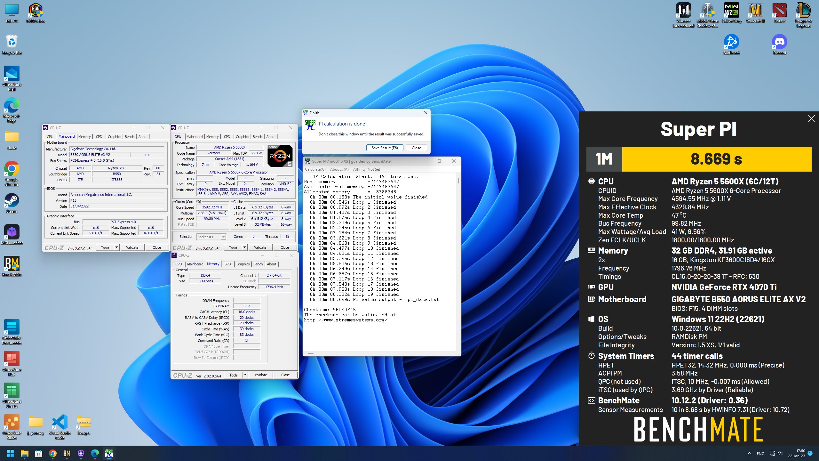Viewport: 819px width, 461px height.
Task: Open the MGLauncher desktop icon
Action: pyautogui.click(x=12, y=235)
